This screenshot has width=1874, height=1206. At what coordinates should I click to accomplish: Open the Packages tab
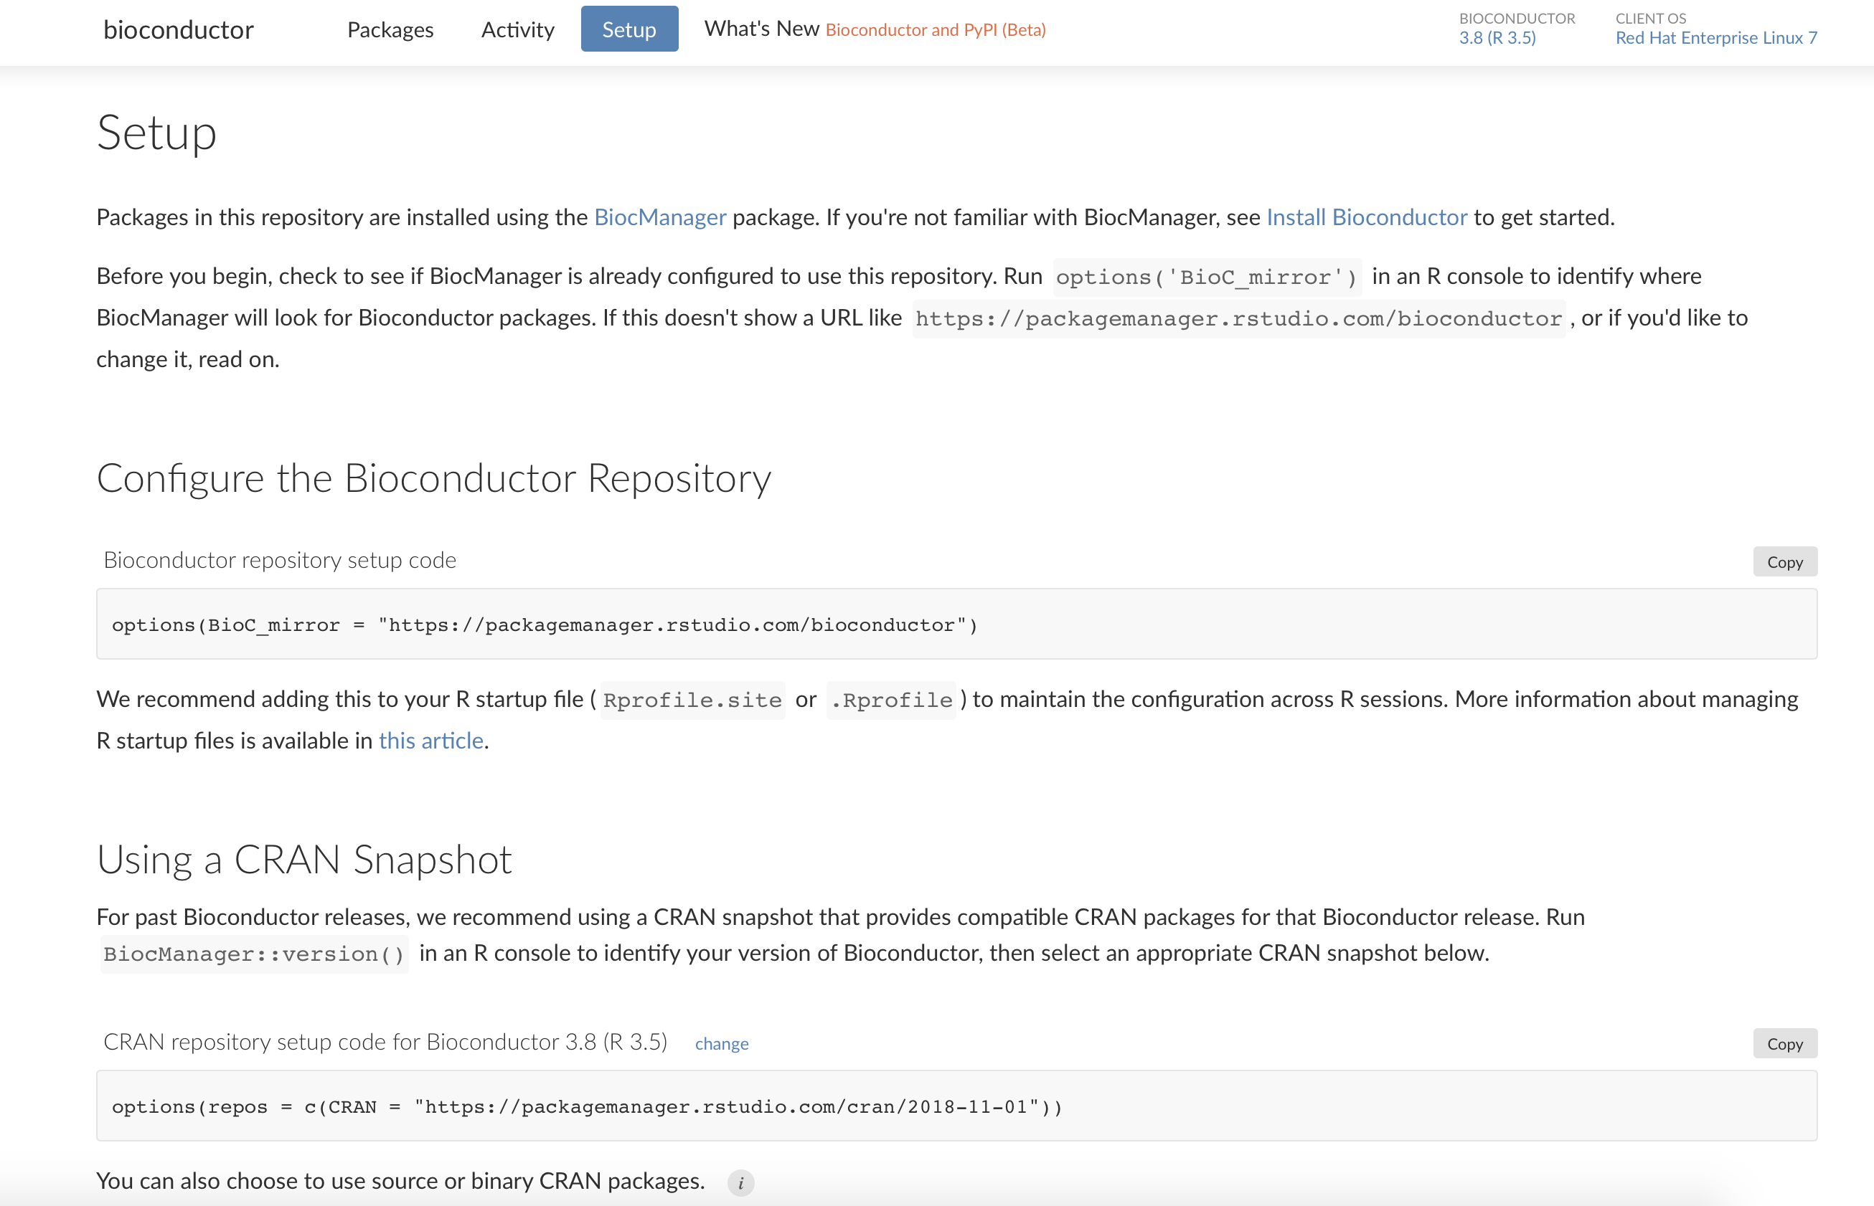[x=390, y=30]
